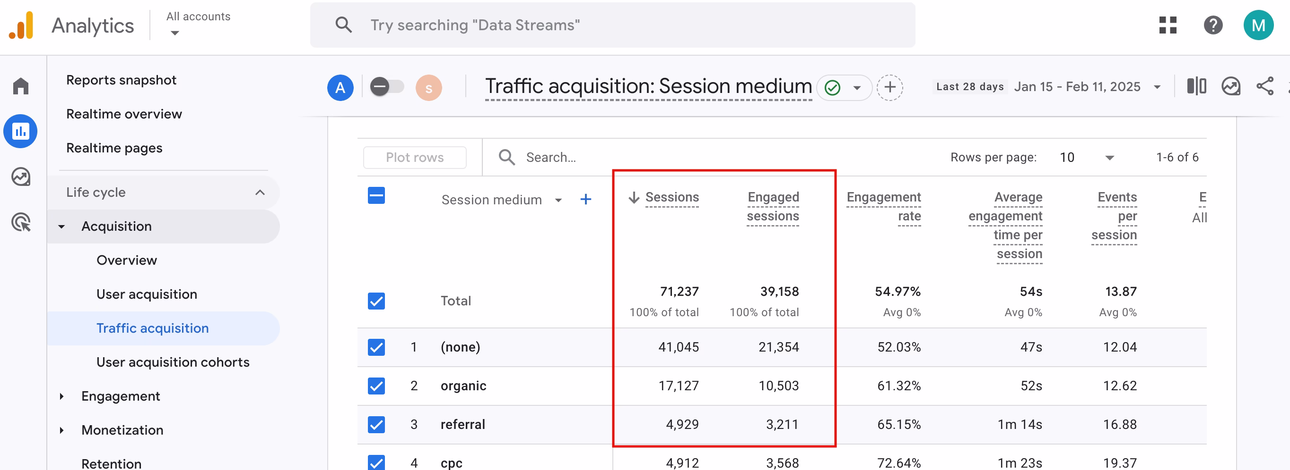
Task: Click the Plot rows button
Action: pos(415,157)
